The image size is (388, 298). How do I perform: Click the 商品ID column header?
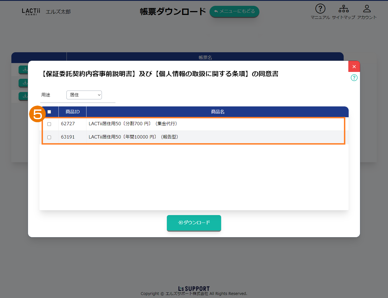pos(72,112)
